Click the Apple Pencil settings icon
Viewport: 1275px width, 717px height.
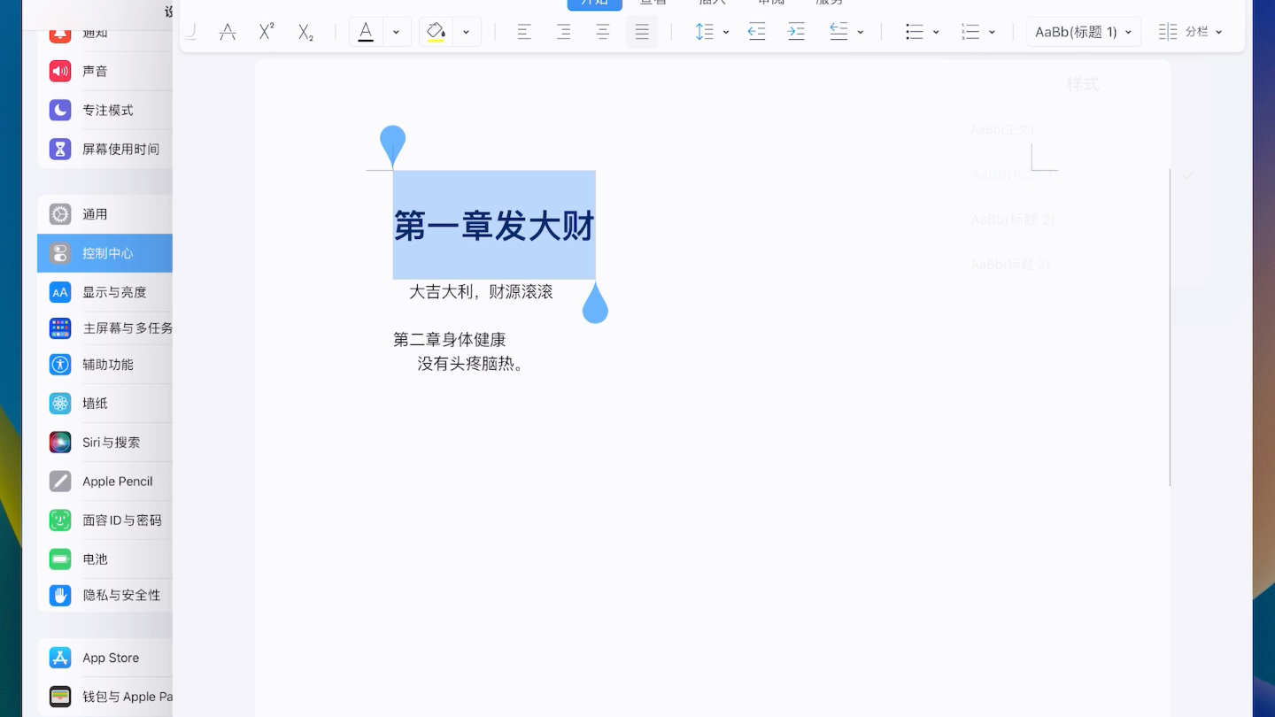60,481
